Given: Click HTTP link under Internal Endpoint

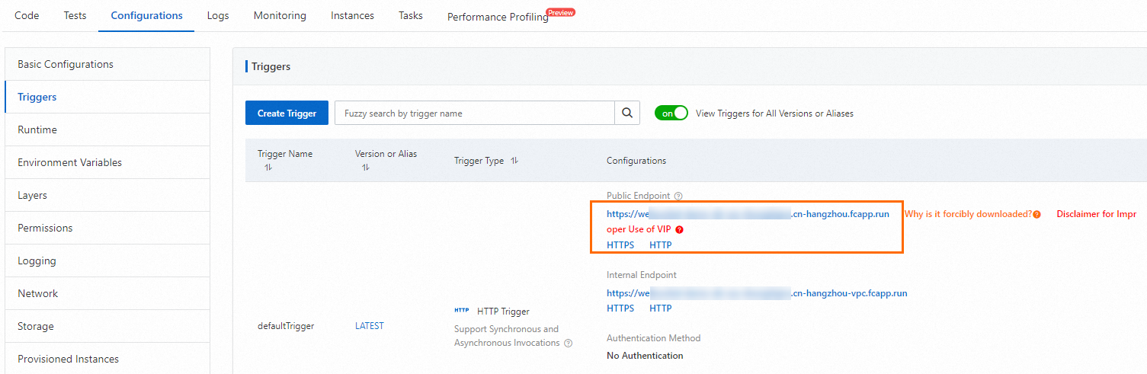Looking at the screenshot, I should pyautogui.click(x=661, y=308).
